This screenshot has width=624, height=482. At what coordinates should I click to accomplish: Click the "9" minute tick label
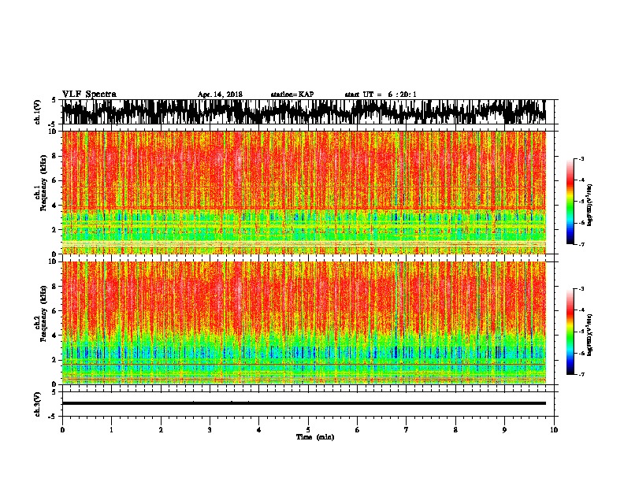click(x=504, y=429)
